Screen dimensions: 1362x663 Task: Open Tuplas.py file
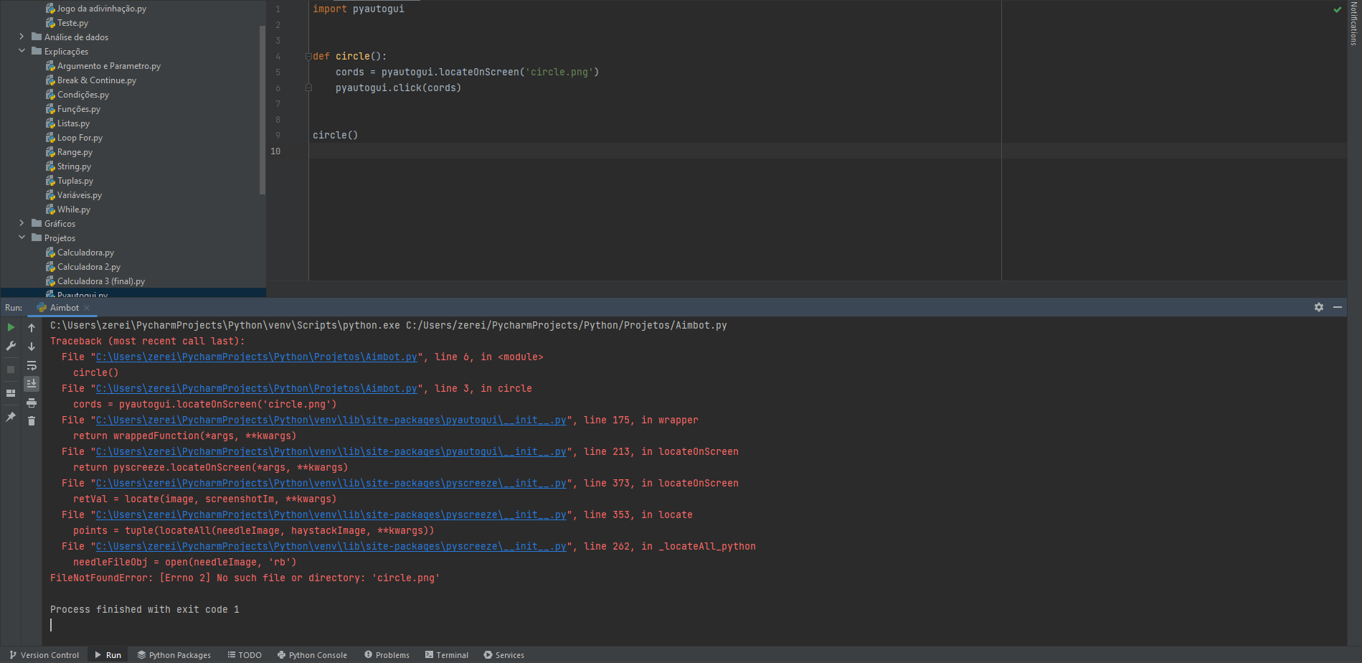tap(75, 181)
